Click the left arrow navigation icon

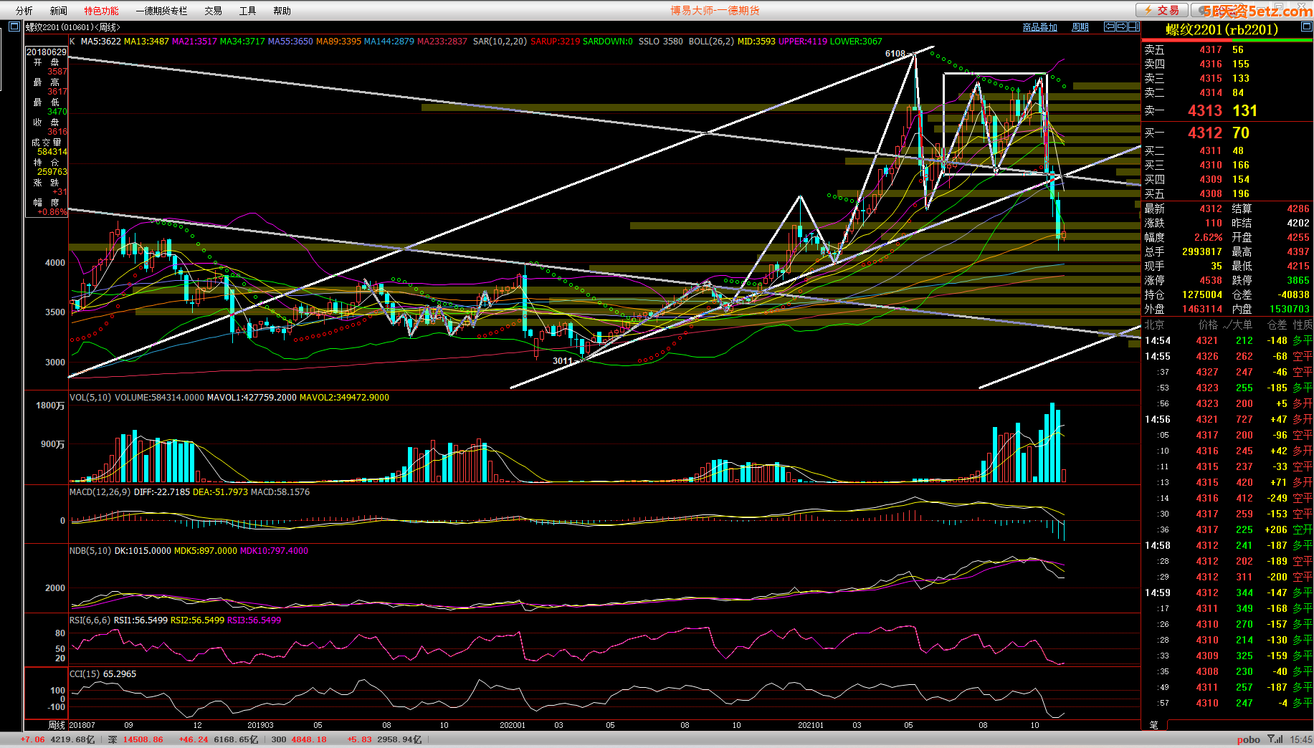1110,27
